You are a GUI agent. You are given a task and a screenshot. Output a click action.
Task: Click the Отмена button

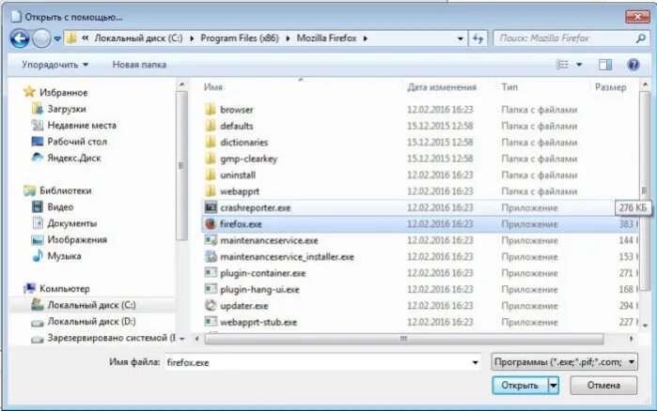coord(603,385)
